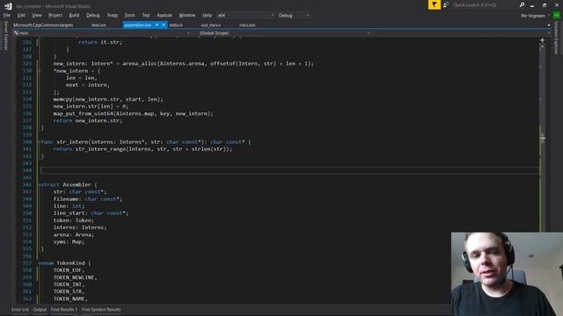
Task: Open the Analyze menu
Action: (165, 16)
